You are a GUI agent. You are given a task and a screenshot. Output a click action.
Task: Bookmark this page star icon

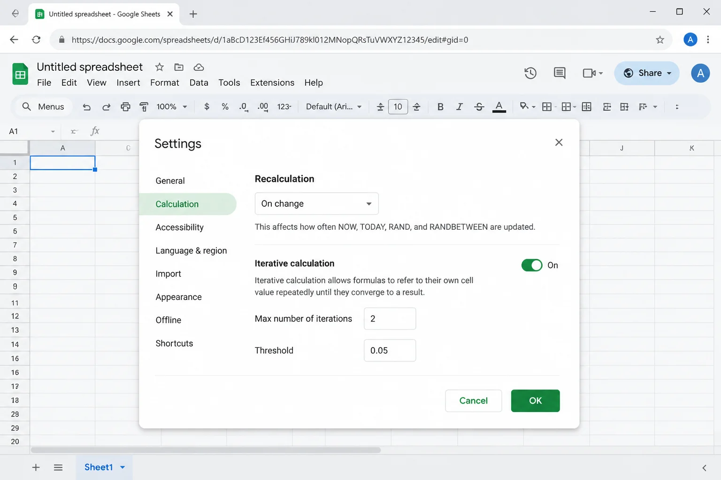coord(660,40)
